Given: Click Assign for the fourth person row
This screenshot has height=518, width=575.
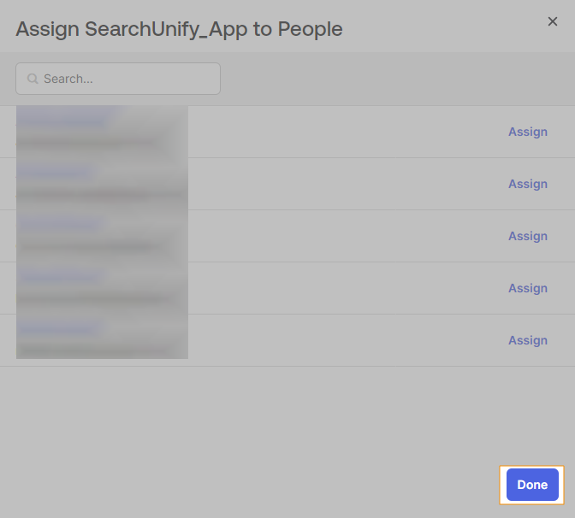Looking at the screenshot, I should click(527, 288).
